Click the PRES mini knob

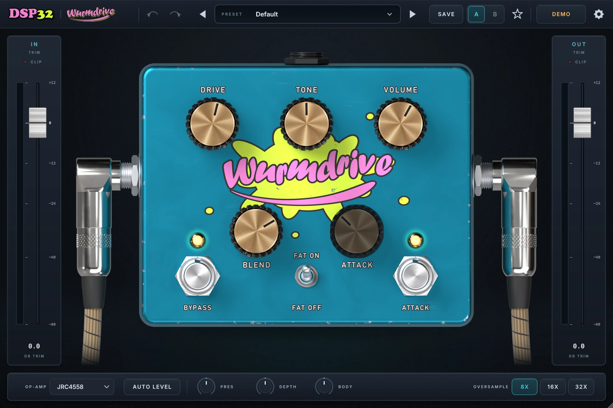pos(206,386)
